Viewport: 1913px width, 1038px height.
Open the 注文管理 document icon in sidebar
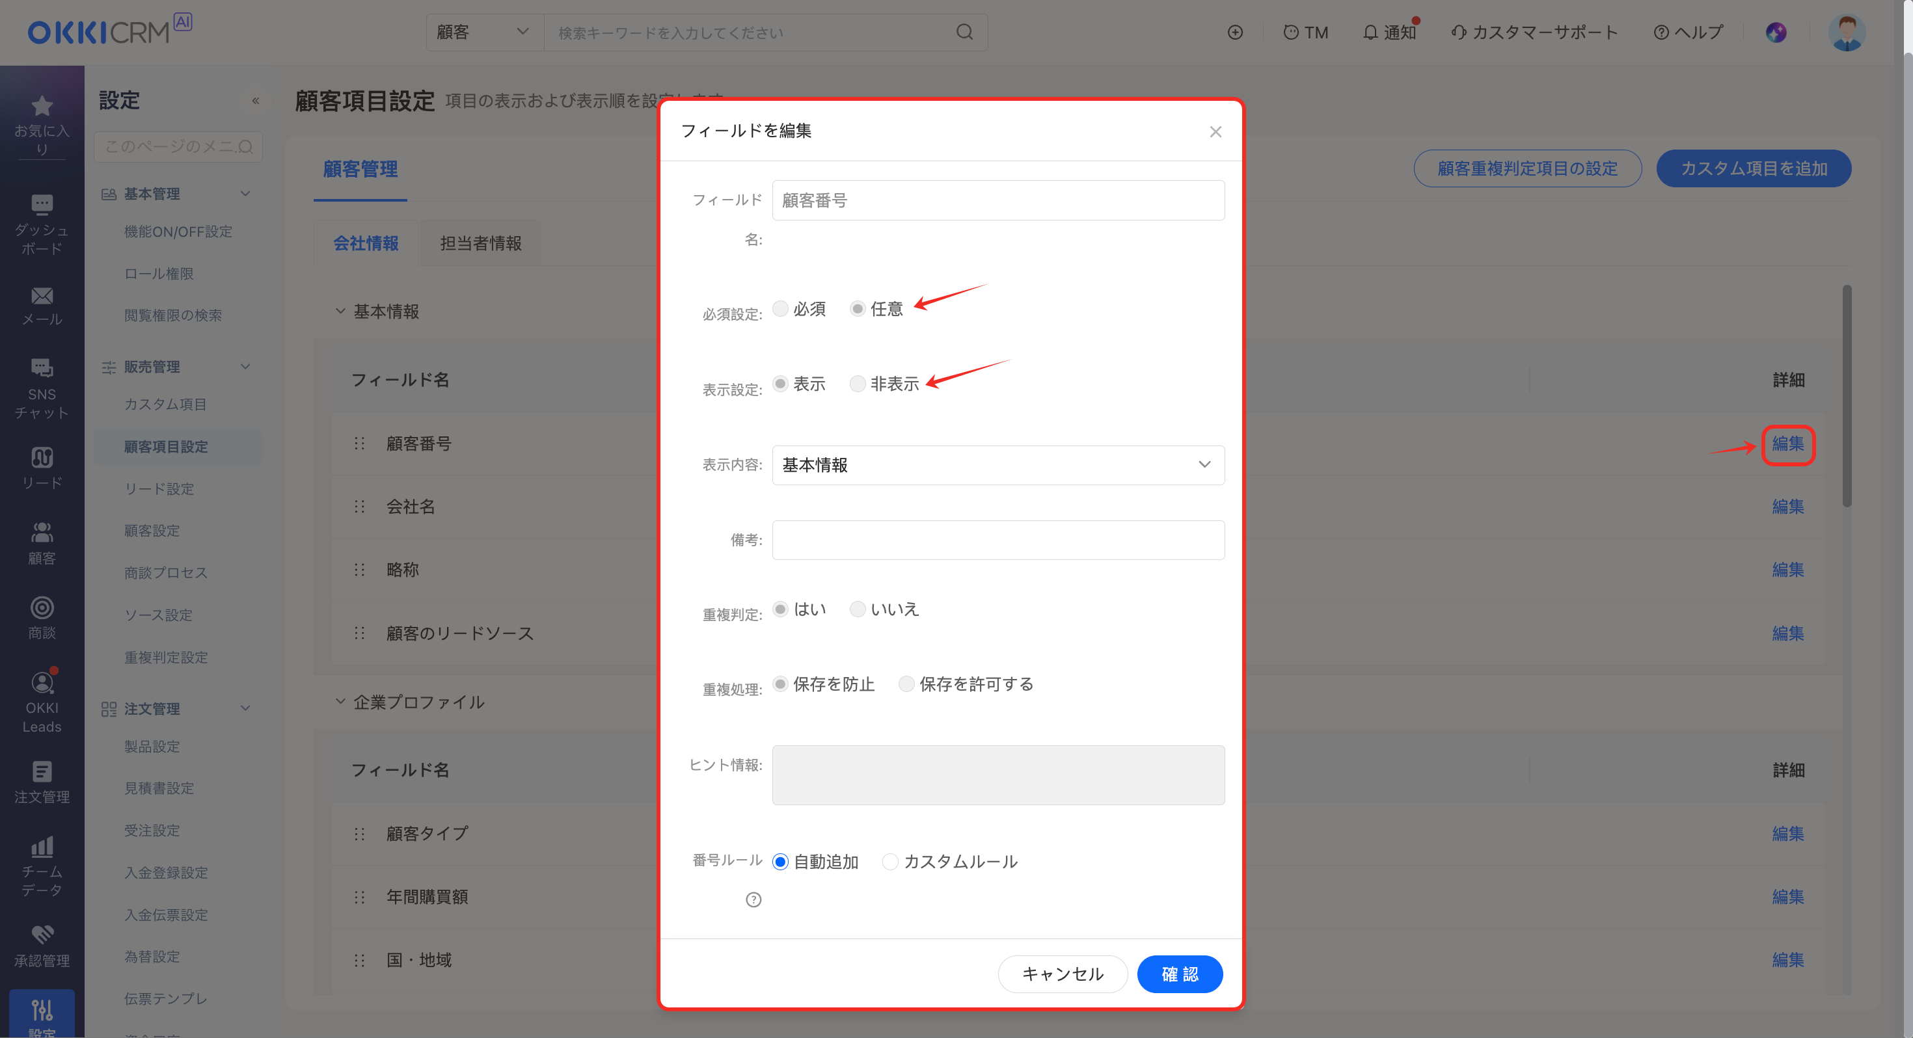(x=42, y=772)
